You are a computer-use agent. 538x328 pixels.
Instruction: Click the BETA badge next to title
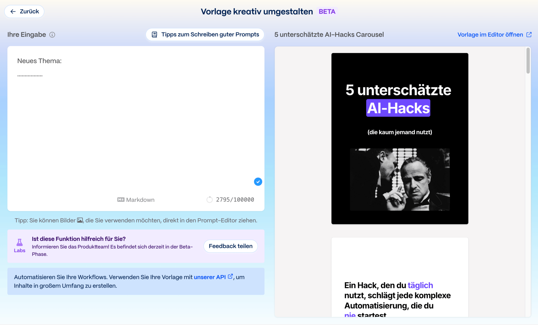coord(327,11)
